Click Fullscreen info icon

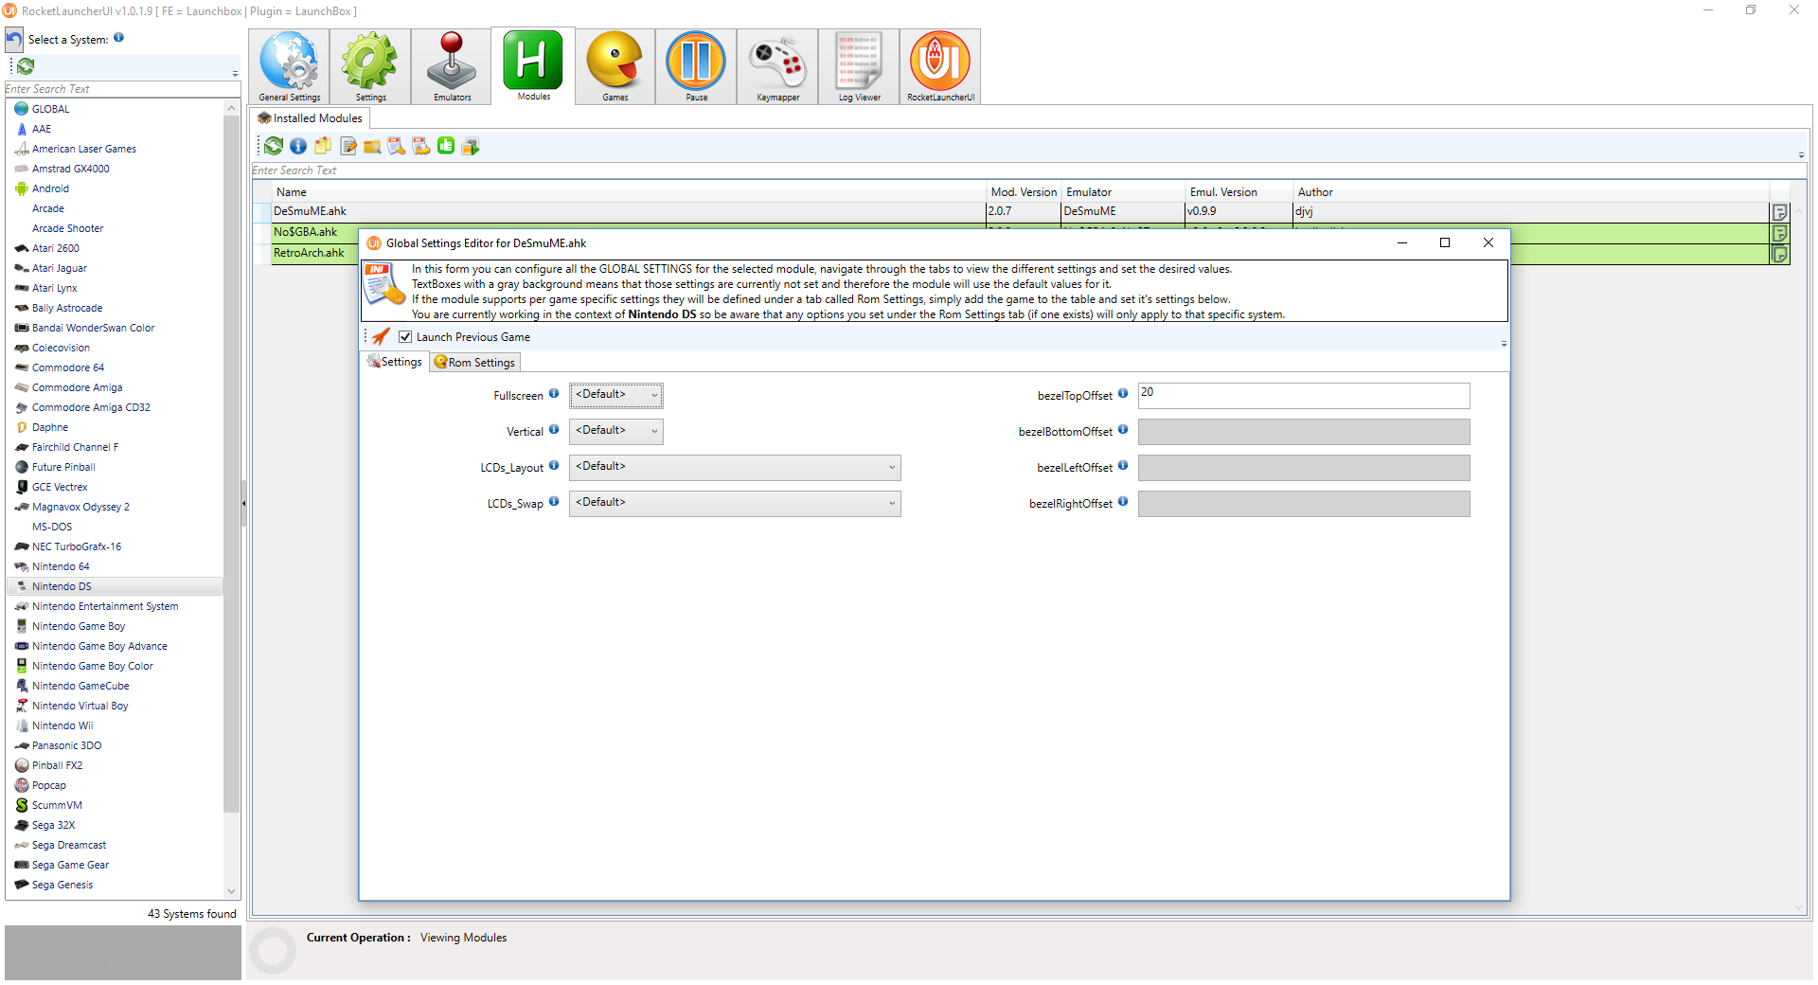(554, 393)
